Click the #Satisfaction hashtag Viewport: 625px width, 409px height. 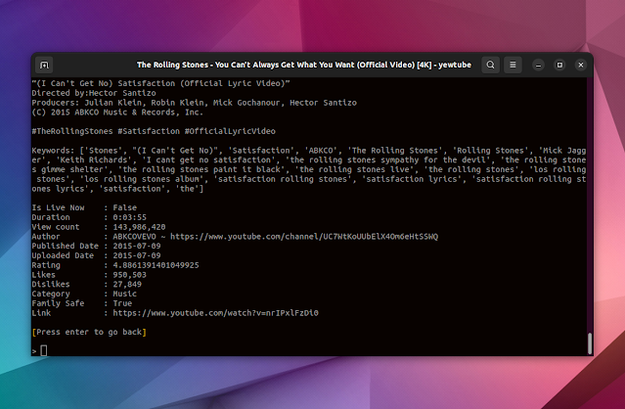[149, 131]
